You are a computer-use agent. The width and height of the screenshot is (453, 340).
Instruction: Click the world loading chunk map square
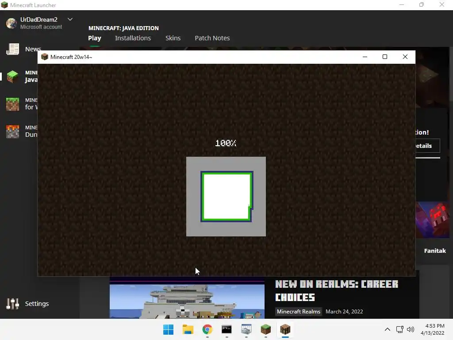(226, 197)
